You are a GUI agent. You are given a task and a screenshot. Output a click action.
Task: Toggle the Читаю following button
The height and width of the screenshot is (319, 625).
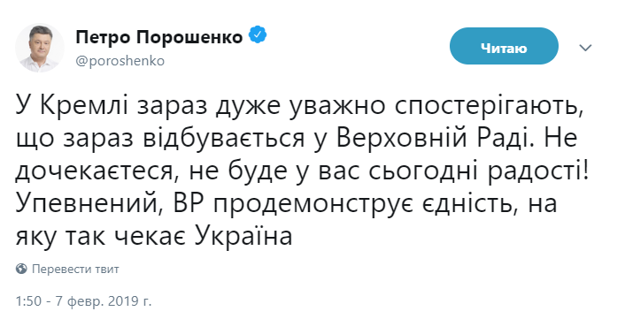point(504,46)
